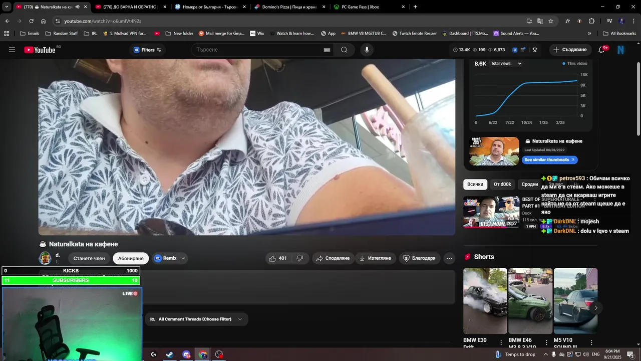Switch to ДО ВАРНА И ОБРАТНО tab
This screenshot has height=361, width=641.
131,7
